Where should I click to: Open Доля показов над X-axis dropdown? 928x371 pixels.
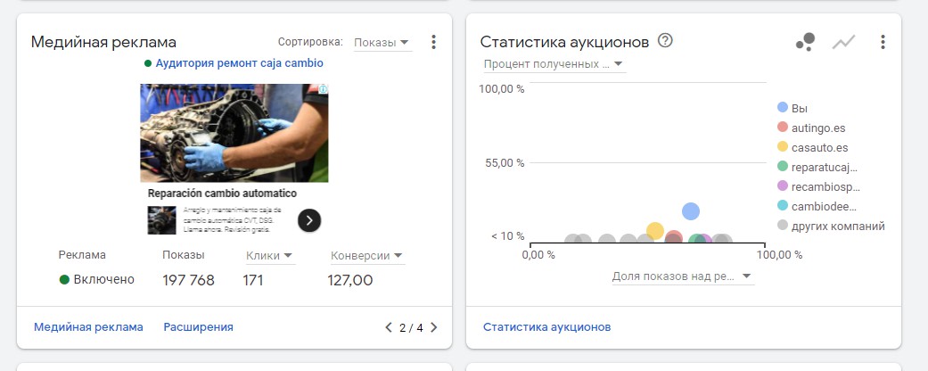coord(682,276)
